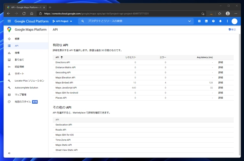This screenshot has width=244, height=161.
Task: Open details link for Maps Elevation API
Action: (x=220, y=77)
